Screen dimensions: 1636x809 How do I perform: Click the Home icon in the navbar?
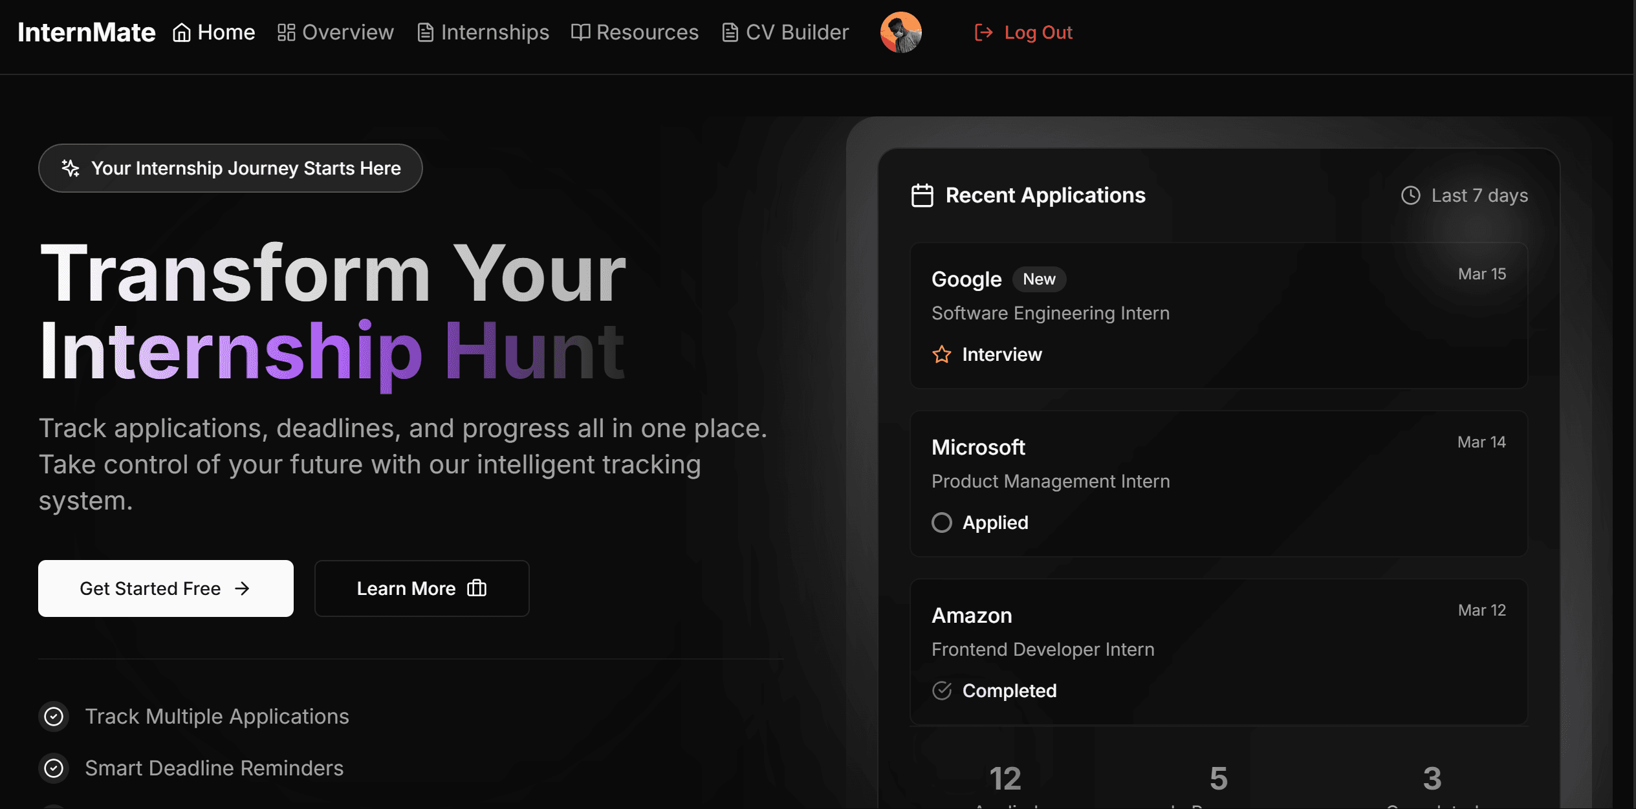(181, 32)
